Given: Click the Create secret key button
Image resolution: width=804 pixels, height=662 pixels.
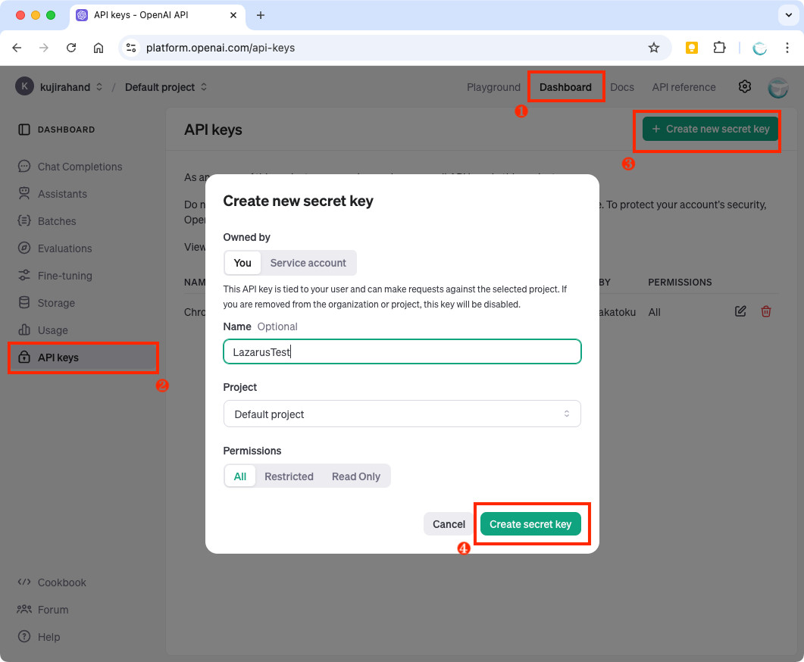Looking at the screenshot, I should tap(530, 524).
